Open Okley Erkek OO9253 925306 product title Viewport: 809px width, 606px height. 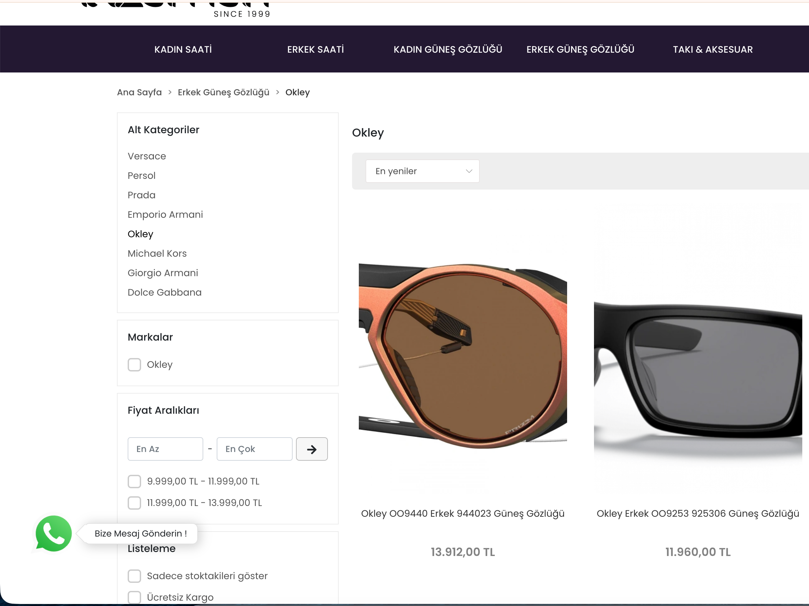pyautogui.click(x=698, y=514)
